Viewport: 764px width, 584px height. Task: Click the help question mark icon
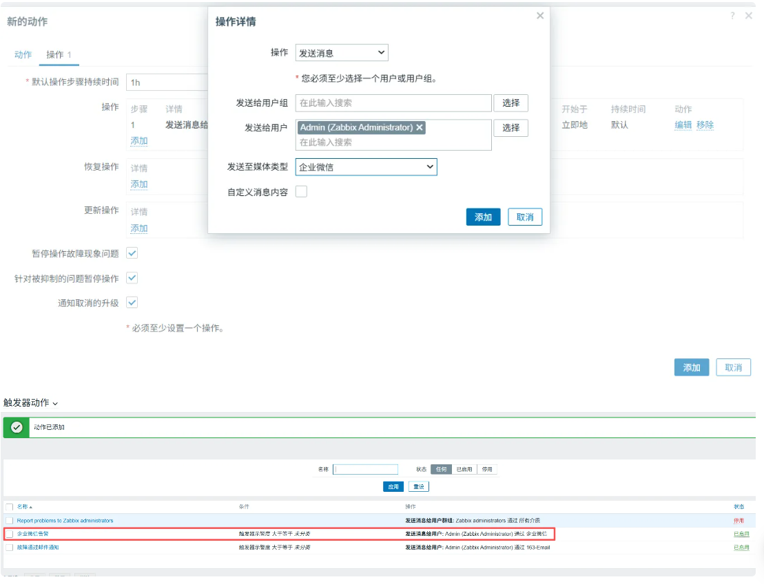coord(732,16)
